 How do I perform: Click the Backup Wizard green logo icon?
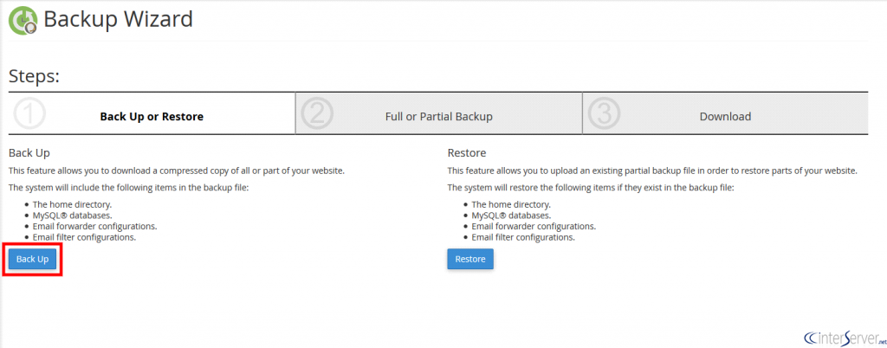[23, 19]
